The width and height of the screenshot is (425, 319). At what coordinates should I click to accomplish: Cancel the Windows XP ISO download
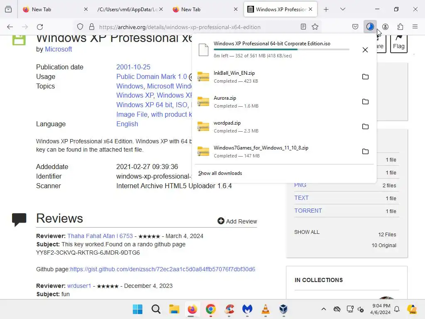pyautogui.click(x=365, y=50)
